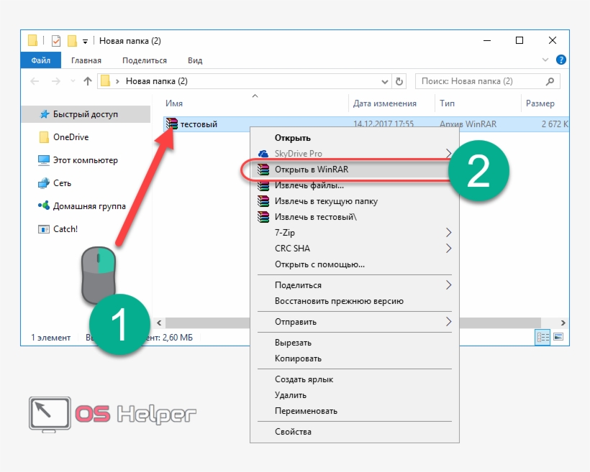Select Этот компьютер in navigation pane

(85, 160)
